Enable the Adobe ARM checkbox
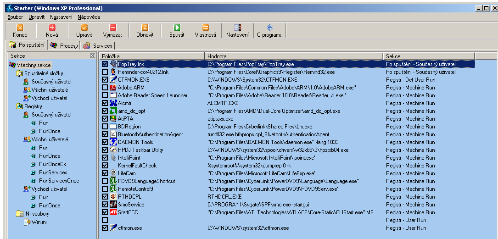The image size is (498, 239). point(105,87)
